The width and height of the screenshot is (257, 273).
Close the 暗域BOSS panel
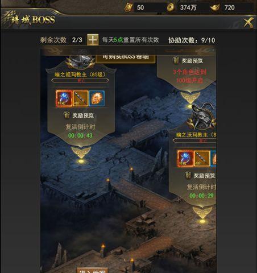tap(248, 23)
